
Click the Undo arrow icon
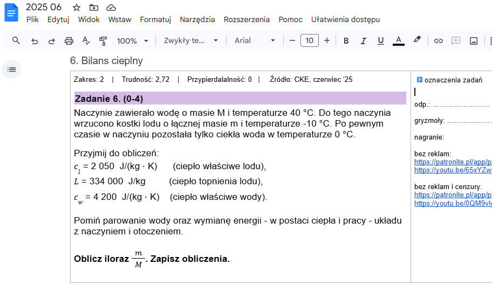35,40
